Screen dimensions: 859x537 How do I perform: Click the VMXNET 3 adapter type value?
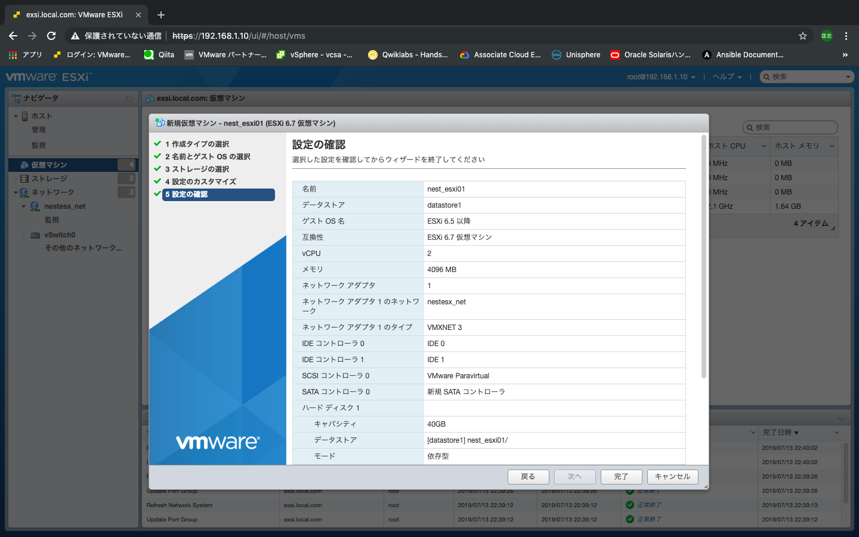pyautogui.click(x=444, y=328)
